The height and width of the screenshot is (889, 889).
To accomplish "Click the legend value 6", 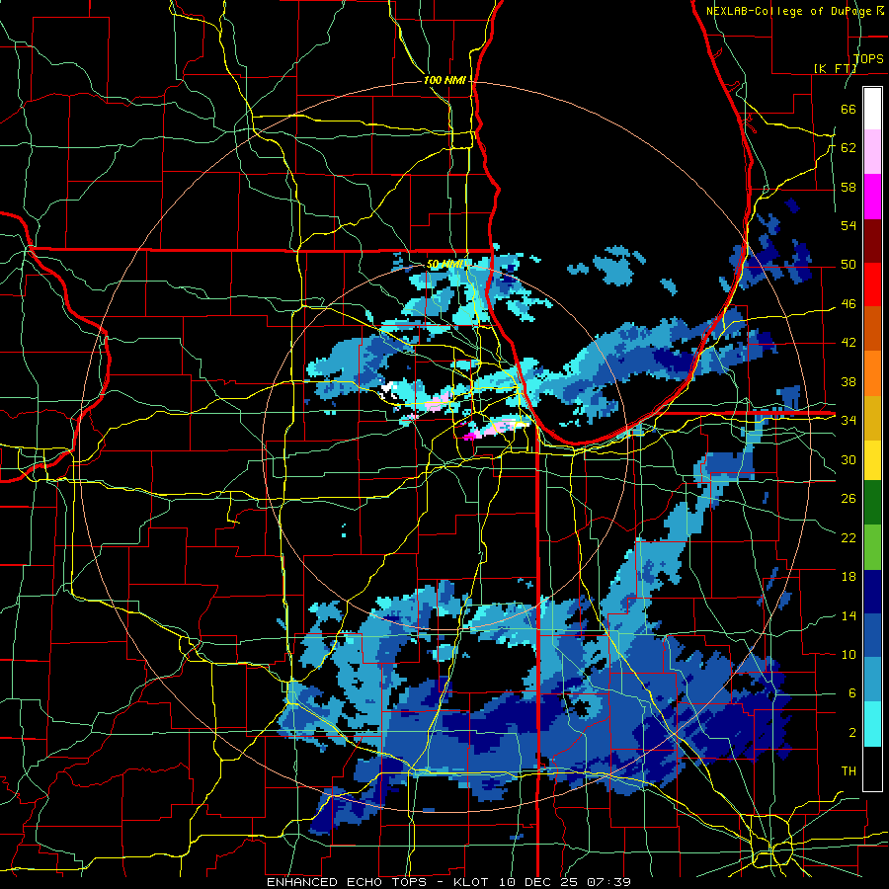I will [852, 693].
